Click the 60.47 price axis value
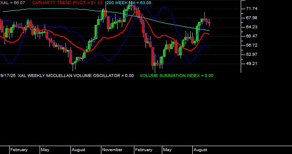Screen dimensions: 292x154 point(252,36)
